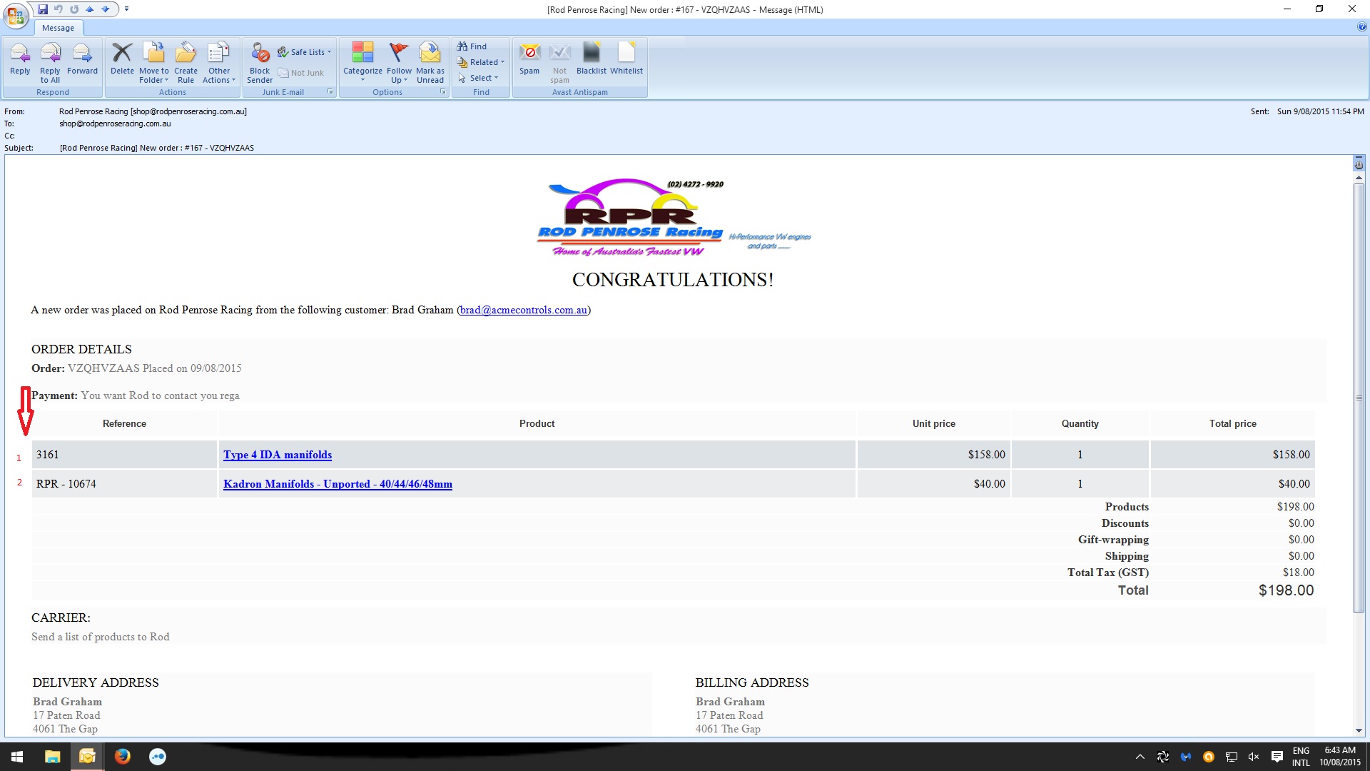Click the message body vertical scrollbar
This screenshot has height=771, width=1370.
point(1359,397)
